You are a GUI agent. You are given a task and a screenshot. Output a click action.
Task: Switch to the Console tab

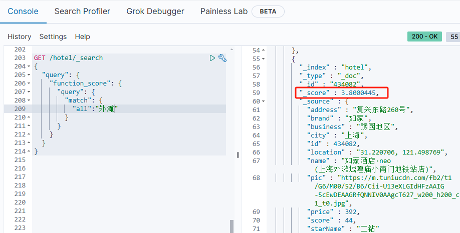[x=23, y=11]
